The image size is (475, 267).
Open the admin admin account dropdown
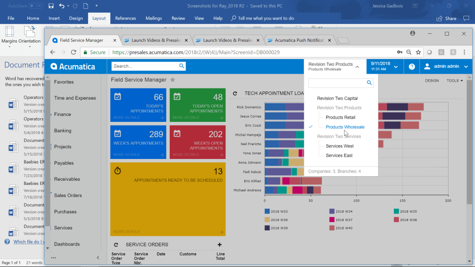[446, 66]
